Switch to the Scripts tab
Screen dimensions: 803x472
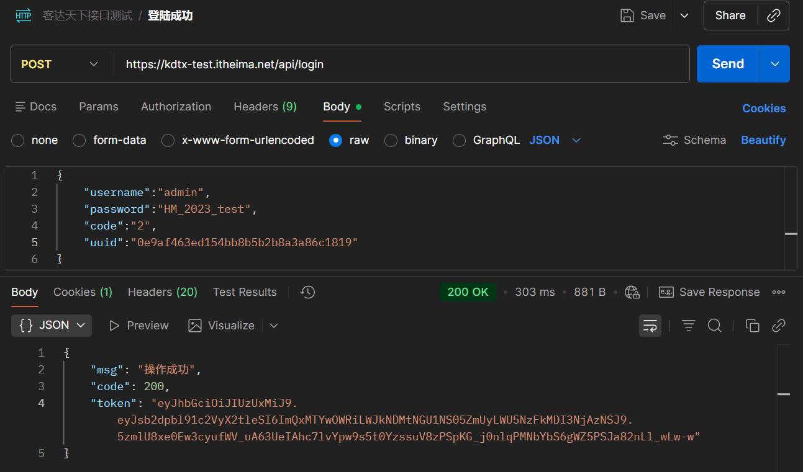tap(402, 107)
